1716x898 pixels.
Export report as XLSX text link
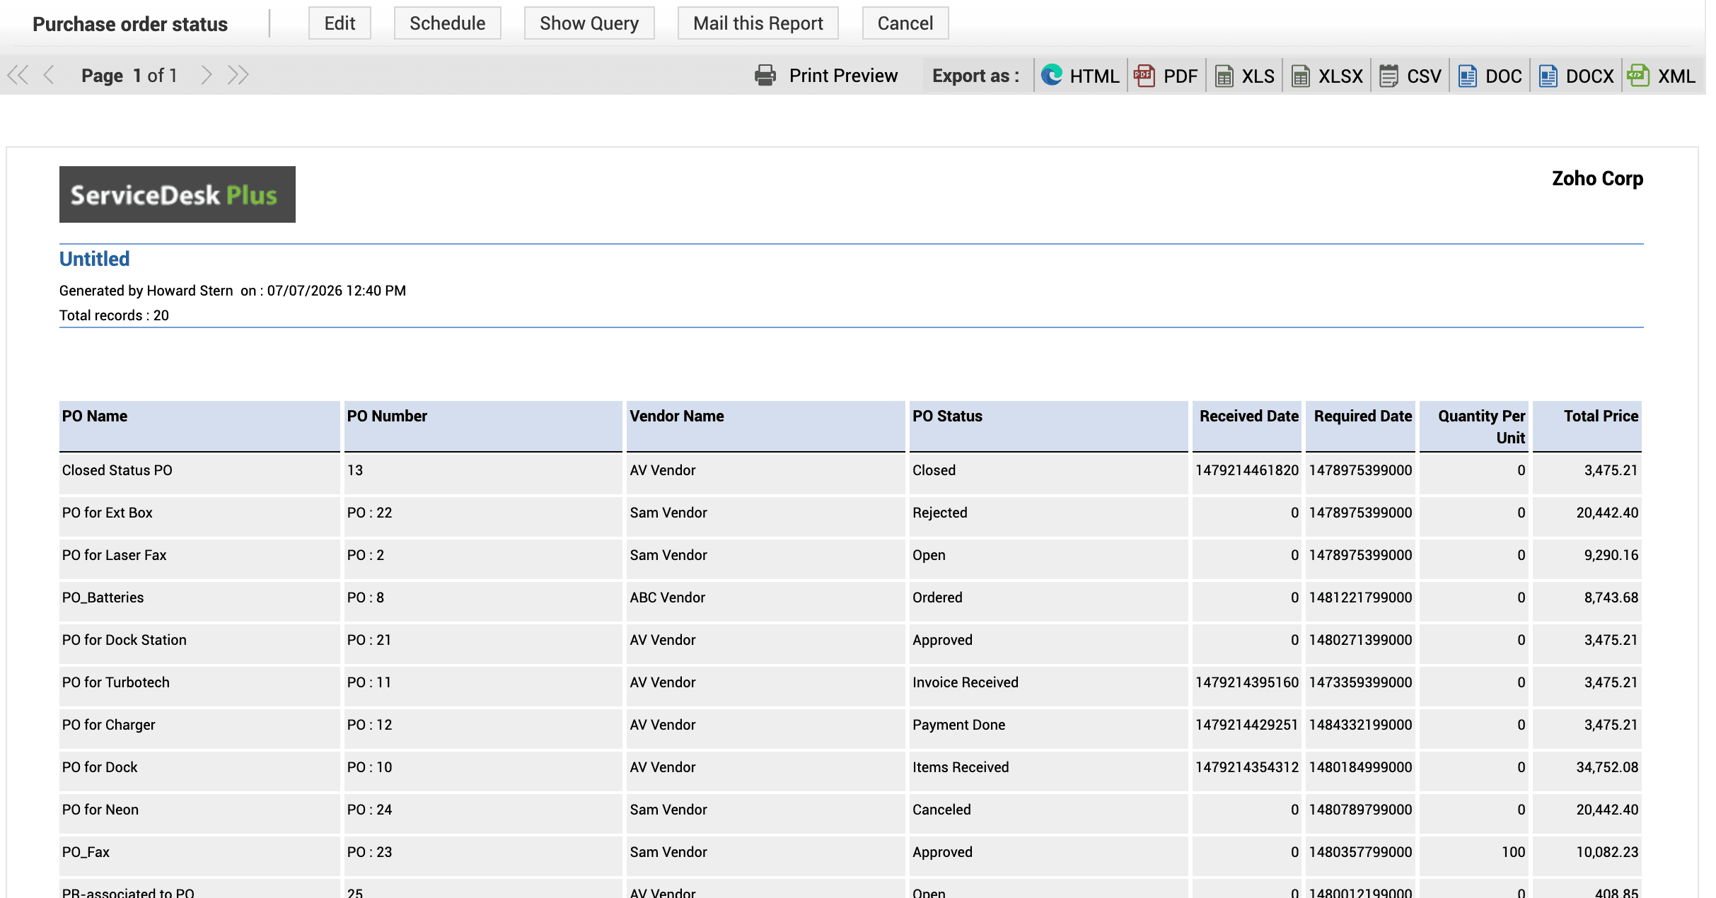[1340, 76]
